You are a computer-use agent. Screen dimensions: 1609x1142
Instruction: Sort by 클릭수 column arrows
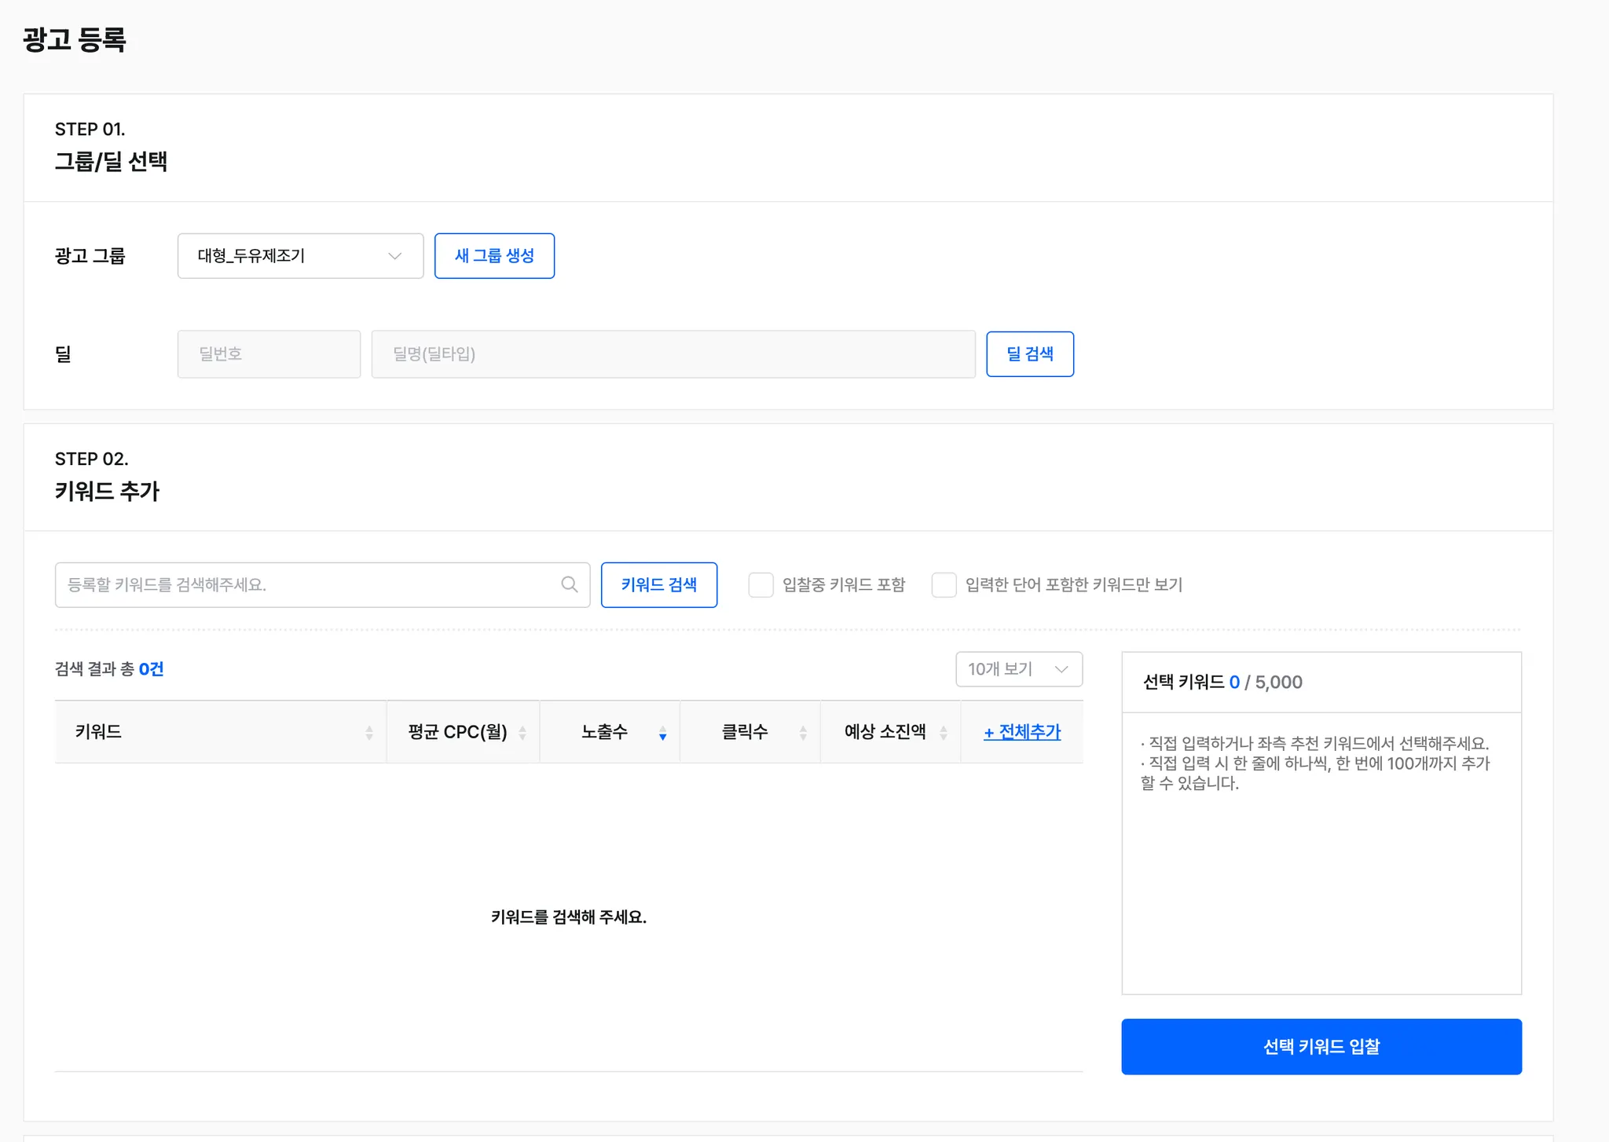(x=803, y=733)
